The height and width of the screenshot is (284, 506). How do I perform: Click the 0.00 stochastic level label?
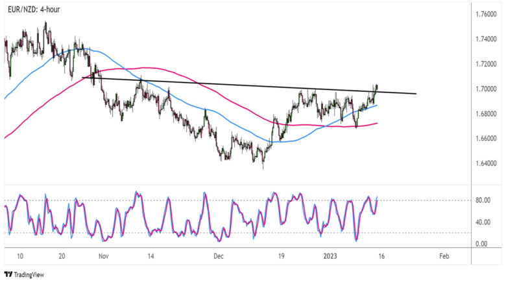coord(483,244)
